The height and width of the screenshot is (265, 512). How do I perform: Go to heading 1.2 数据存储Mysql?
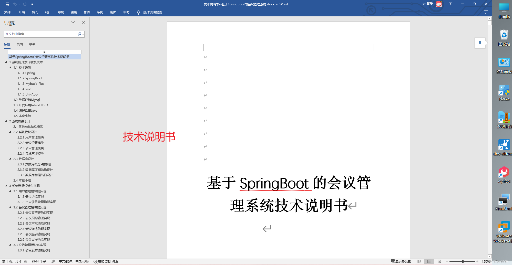(27, 100)
